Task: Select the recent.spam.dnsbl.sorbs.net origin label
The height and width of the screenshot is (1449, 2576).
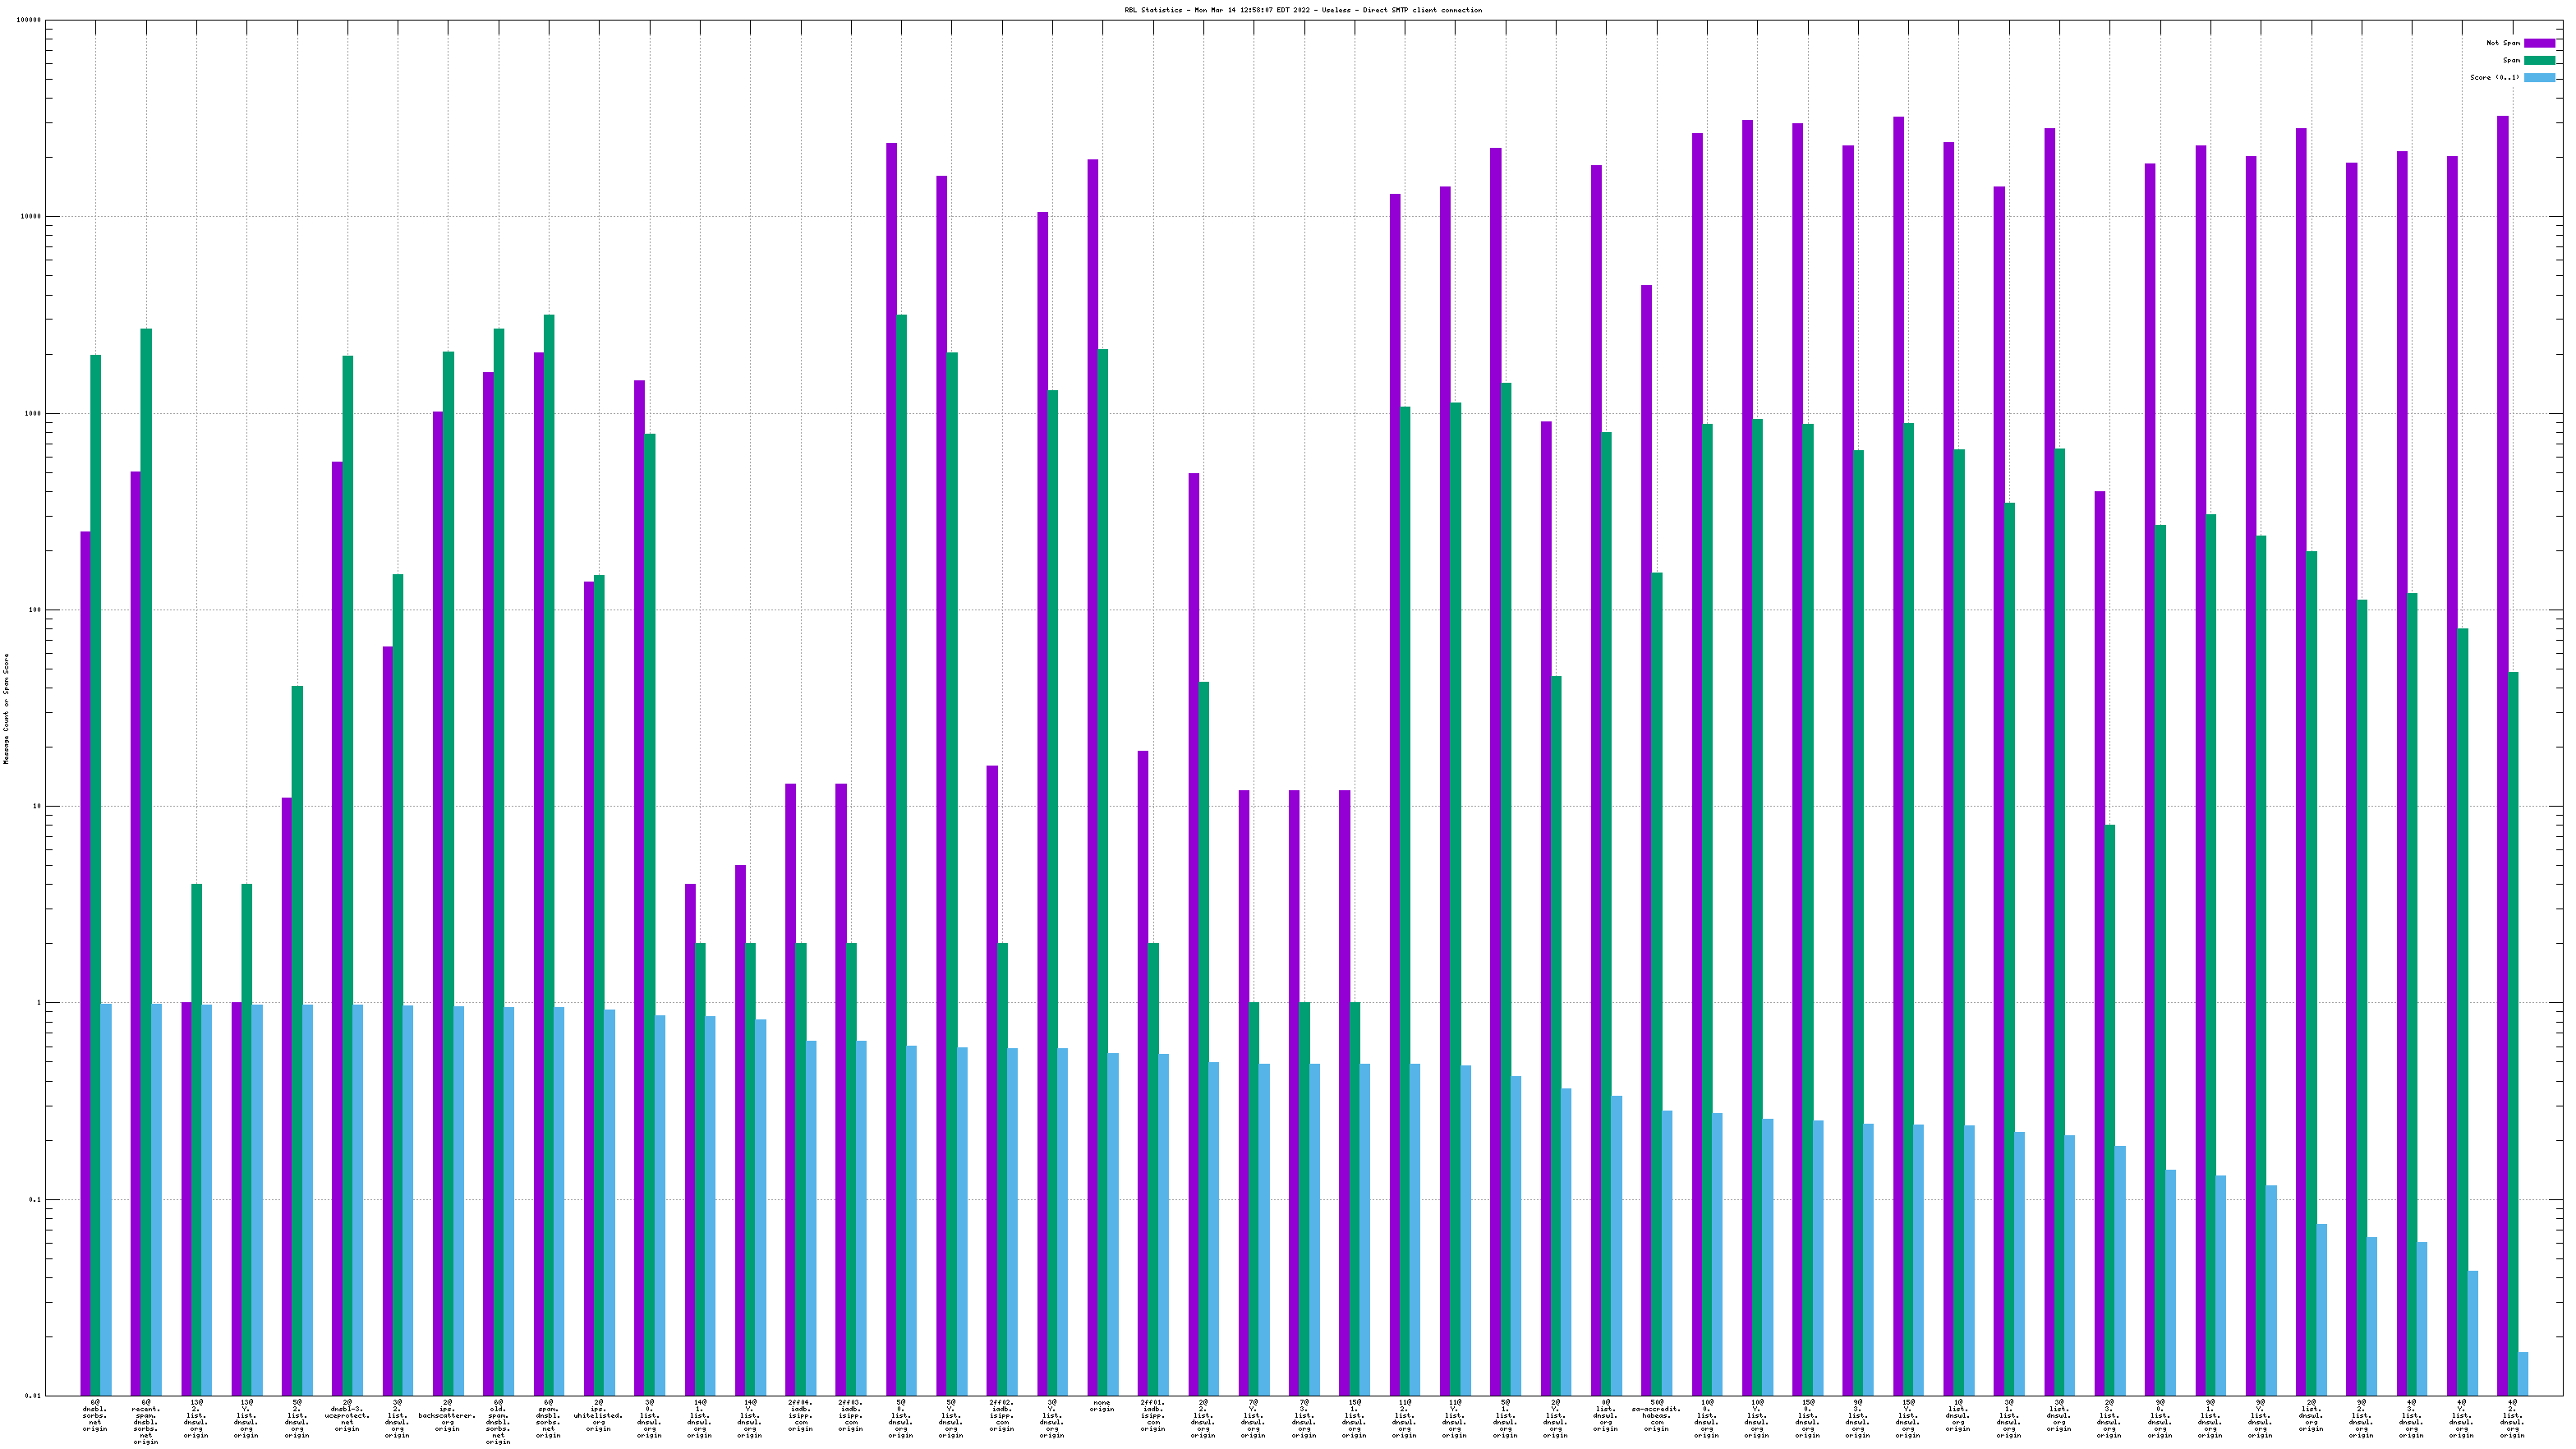Action: tap(146, 1422)
